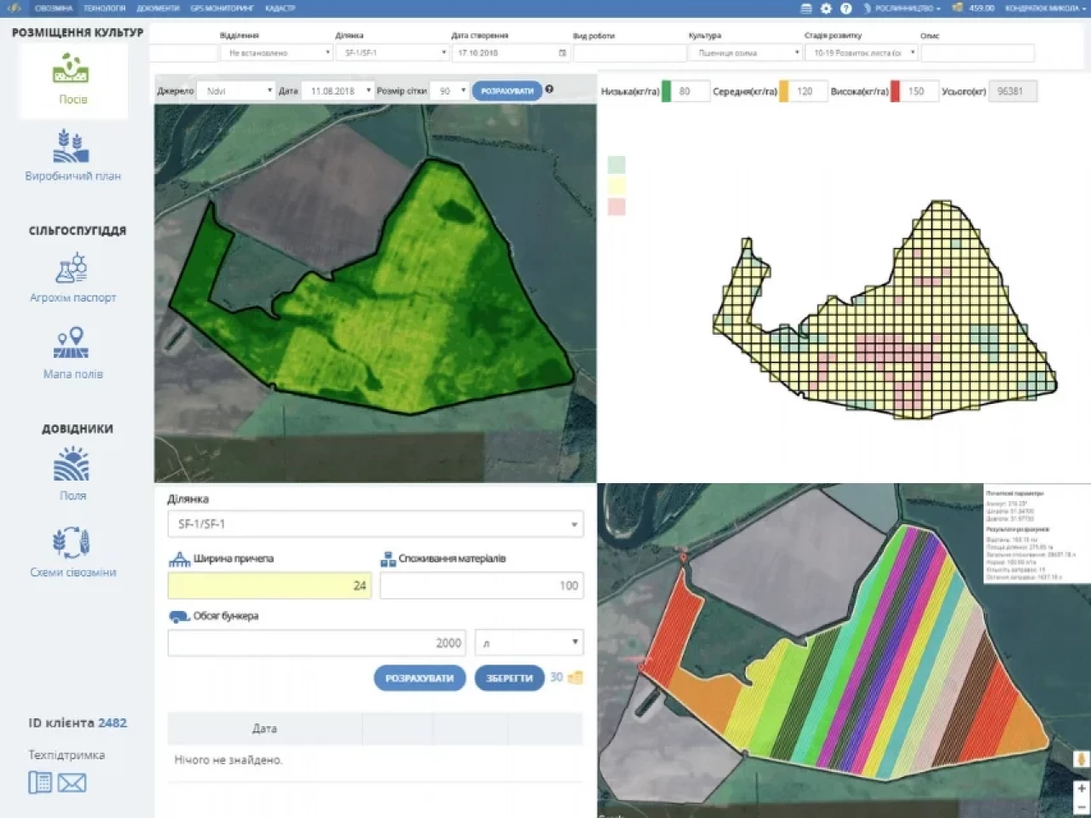Open the bunker volume unit dropdown
The image size is (1091, 818).
[x=528, y=642]
